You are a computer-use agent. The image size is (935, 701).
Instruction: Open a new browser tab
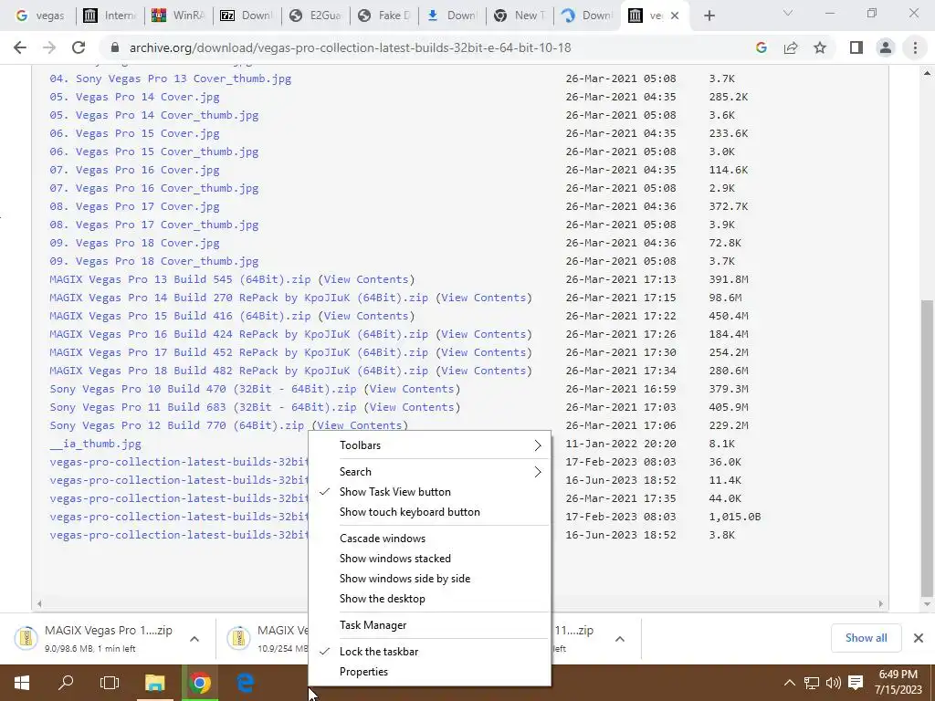(x=709, y=16)
